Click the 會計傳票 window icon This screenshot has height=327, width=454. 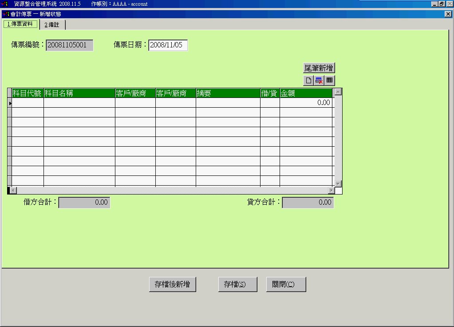6,14
